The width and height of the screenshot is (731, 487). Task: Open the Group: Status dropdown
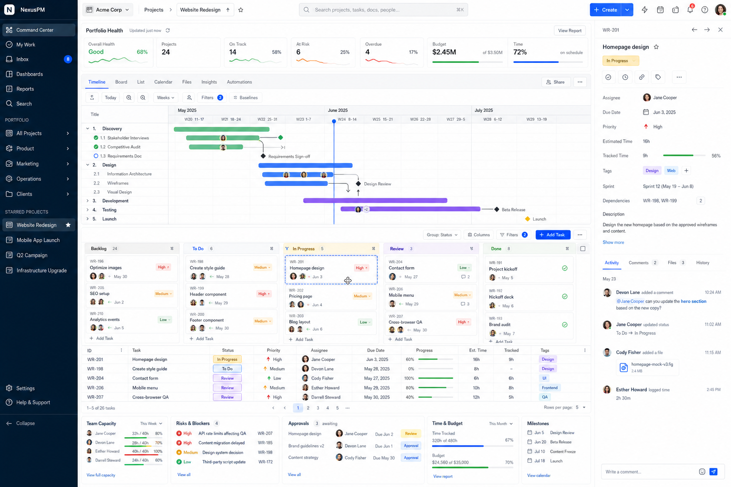pos(442,235)
